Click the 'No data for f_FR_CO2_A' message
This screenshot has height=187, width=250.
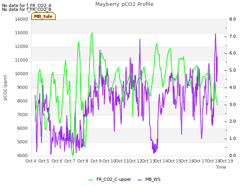[27, 5]
